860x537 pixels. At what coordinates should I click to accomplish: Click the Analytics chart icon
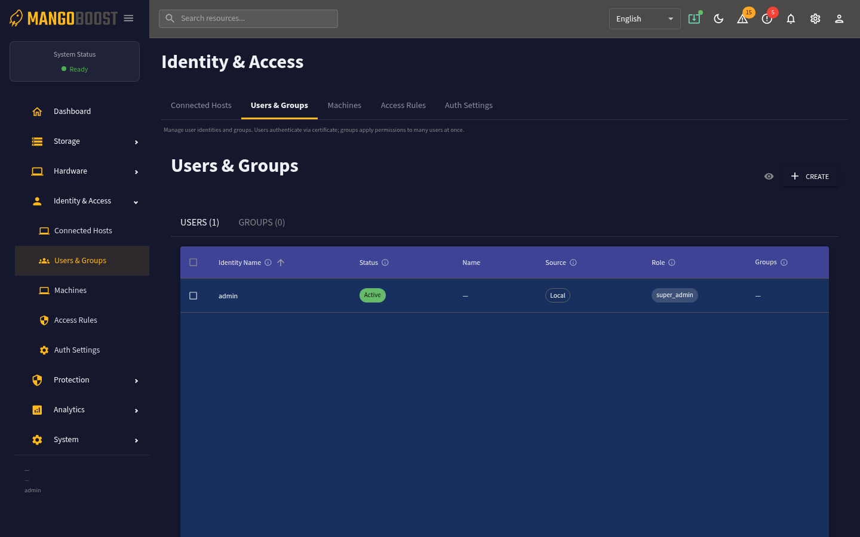tap(37, 410)
